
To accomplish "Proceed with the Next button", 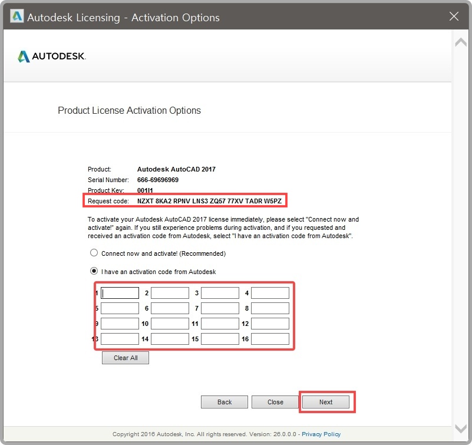I will pos(326,402).
